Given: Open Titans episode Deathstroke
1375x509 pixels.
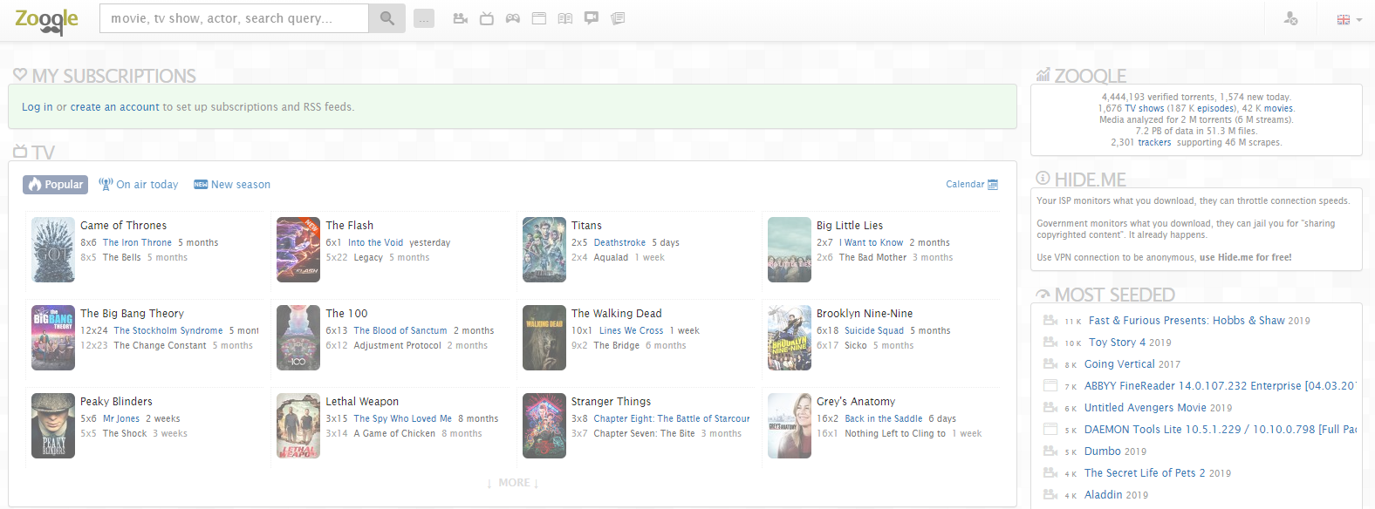Looking at the screenshot, I should [620, 243].
